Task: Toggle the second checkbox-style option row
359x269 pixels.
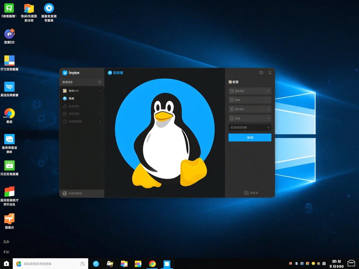Action: point(250,100)
